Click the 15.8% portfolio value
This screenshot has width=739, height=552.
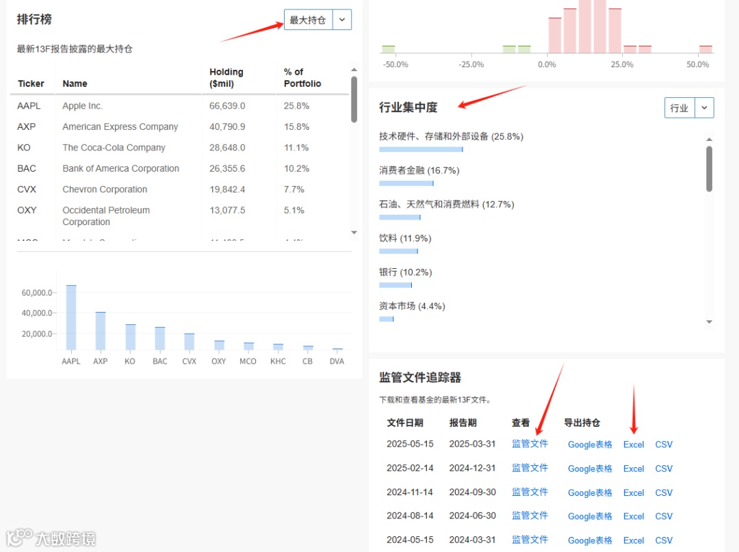point(296,127)
